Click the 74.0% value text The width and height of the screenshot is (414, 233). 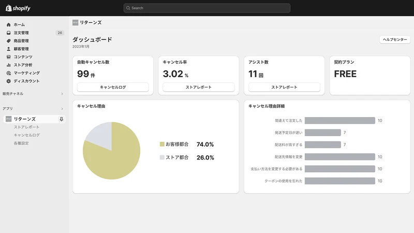[205, 144]
